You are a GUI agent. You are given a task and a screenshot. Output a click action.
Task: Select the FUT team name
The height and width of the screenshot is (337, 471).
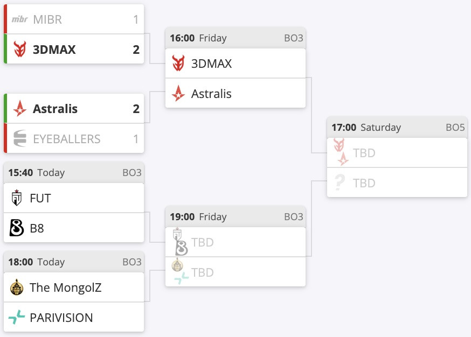pos(40,198)
